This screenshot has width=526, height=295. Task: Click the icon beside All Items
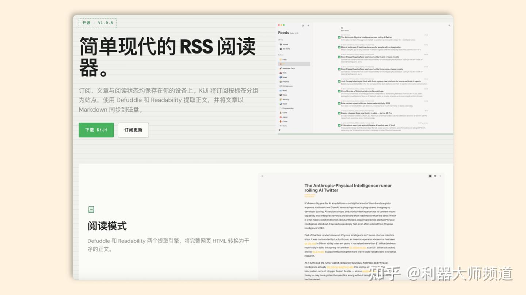pyautogui.click(x=281, y=49)
